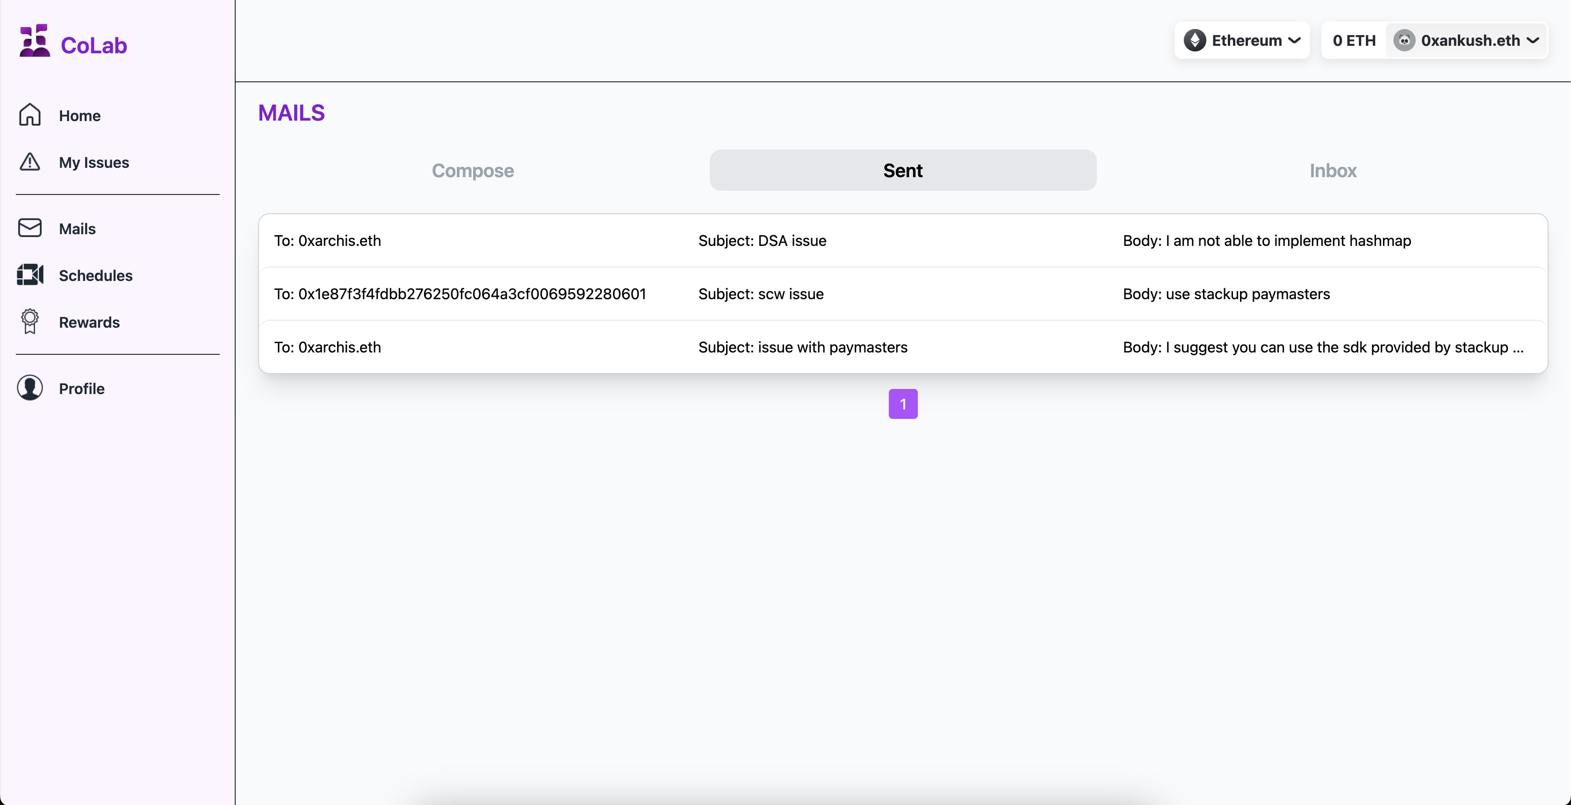Click the scw issue sent mail row

902,294
